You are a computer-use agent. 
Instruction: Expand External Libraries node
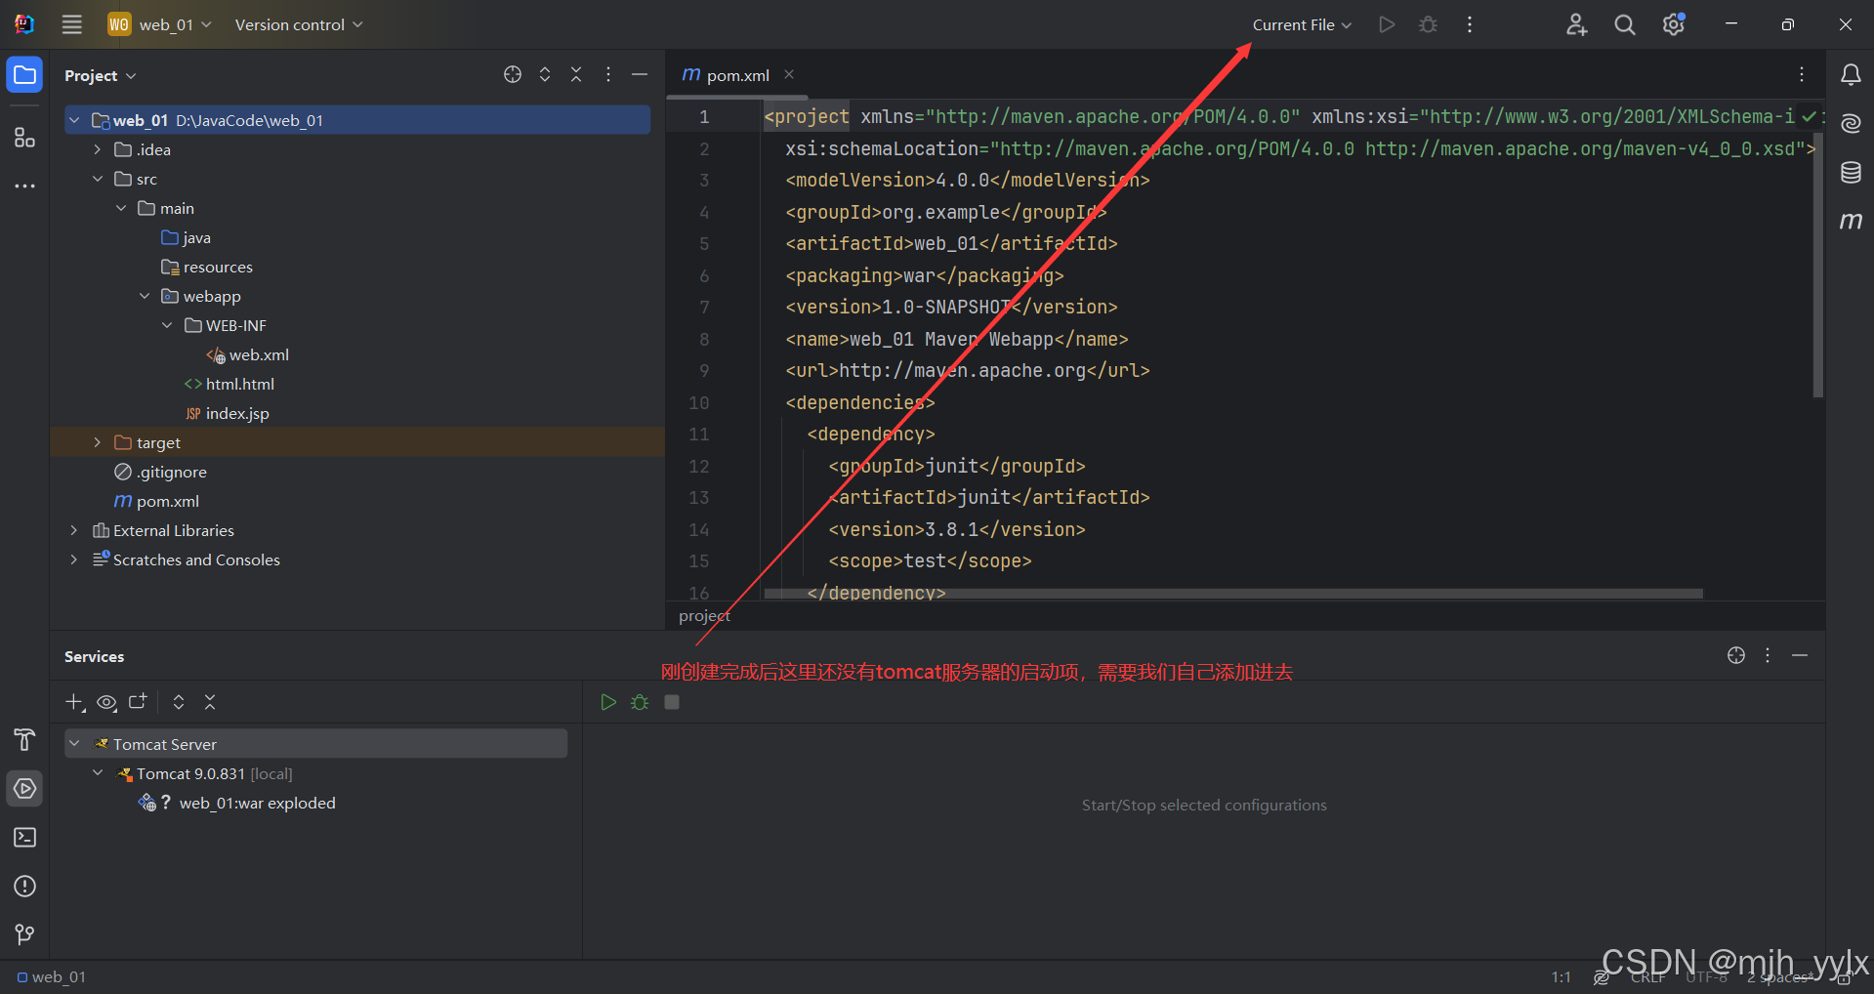pyautogui.click(x=74, y=530)
